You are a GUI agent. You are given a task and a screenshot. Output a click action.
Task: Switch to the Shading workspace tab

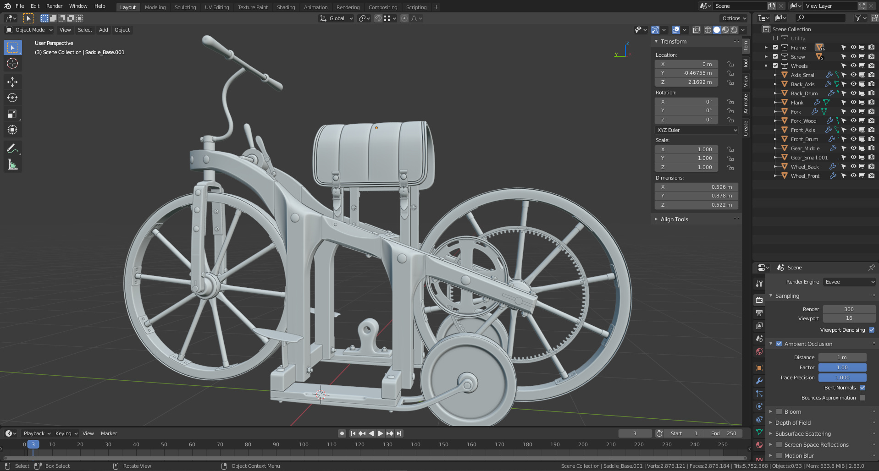pyautogui.click(x=286, y=7)
